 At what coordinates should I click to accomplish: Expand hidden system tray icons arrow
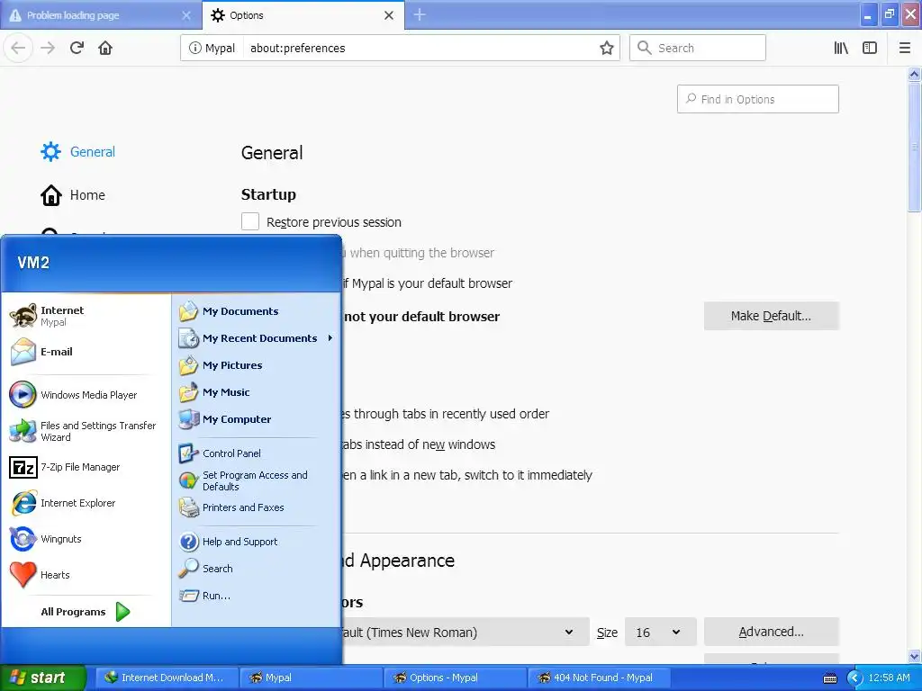(854, 678)
